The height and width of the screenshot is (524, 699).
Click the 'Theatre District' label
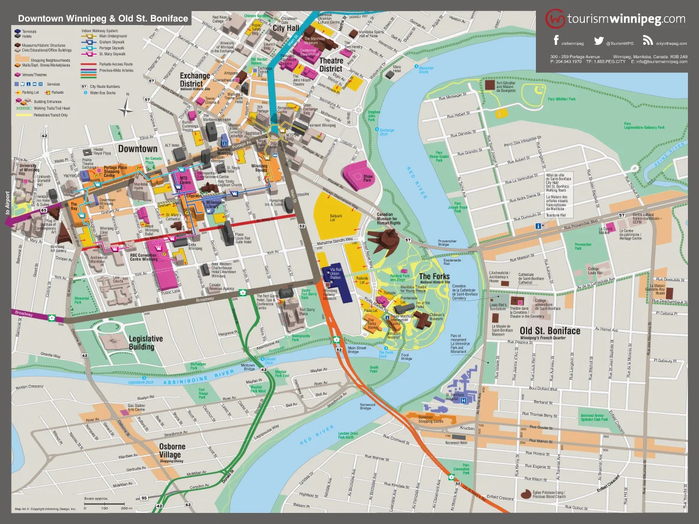coord(331,65)
